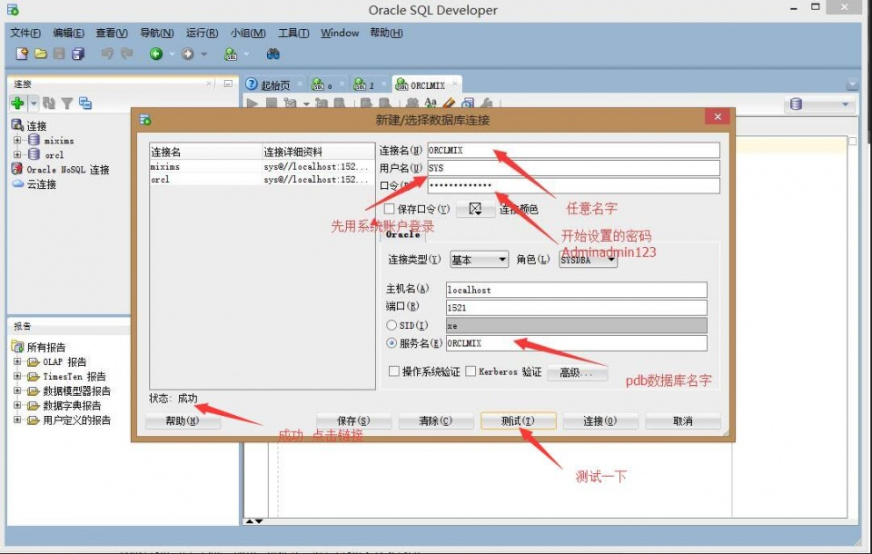Viewport: 872px width, 554px height.
Task: Open SQL Worksheet from main toolbar icon
Action: [230, 54]
